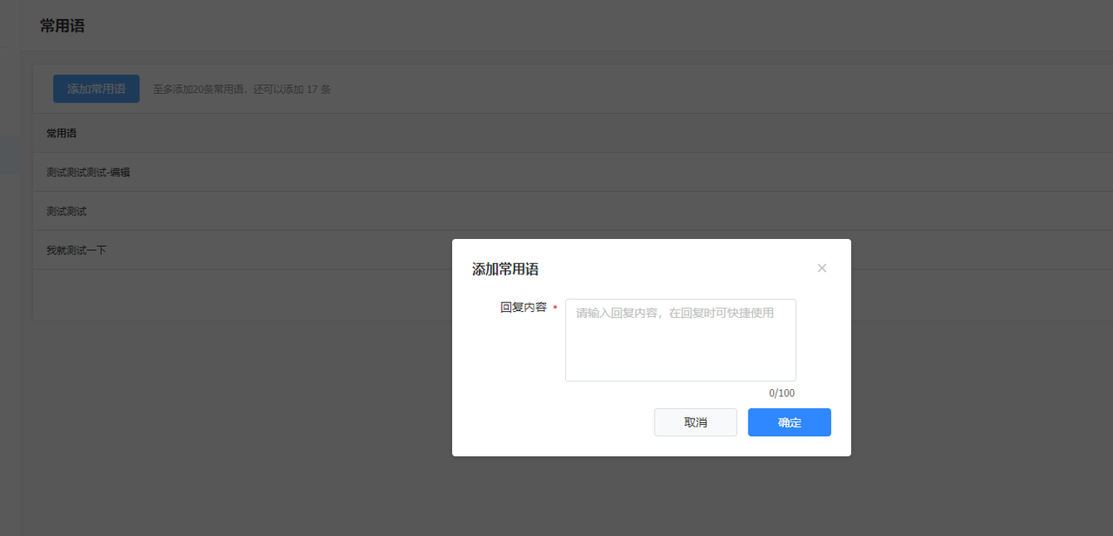The width and height of the screenshot is (1113, 536).
Task: Click the 添加常用语 dialog title
Action: pos(505,269)
